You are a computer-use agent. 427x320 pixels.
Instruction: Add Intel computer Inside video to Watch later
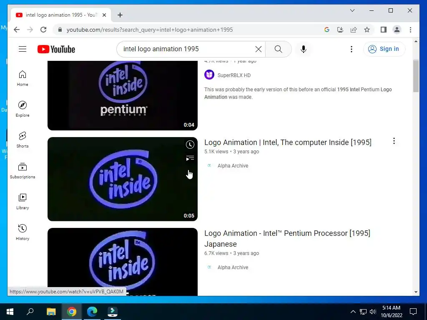190,145
